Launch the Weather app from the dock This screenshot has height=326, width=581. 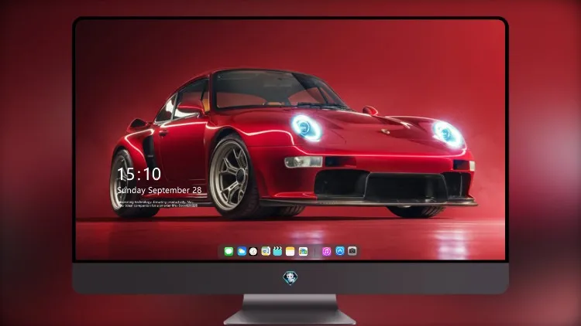click(x=242, y=251)
